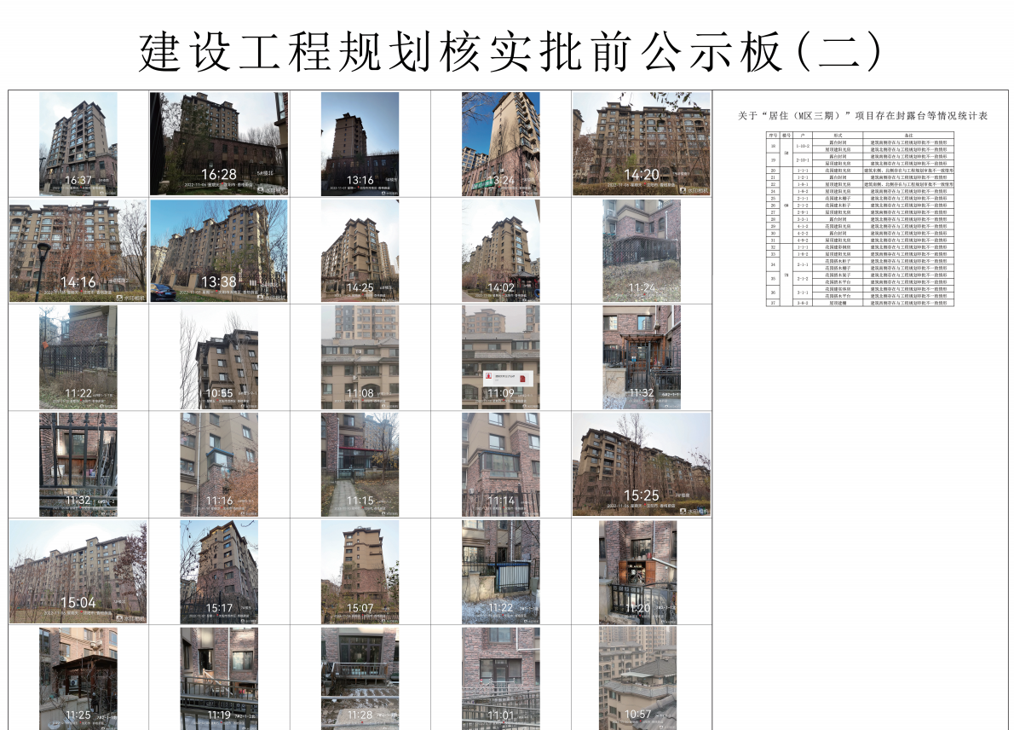Select the building photo marked 16:28
The image size is (1014, 730).
[x=219, y=143]
